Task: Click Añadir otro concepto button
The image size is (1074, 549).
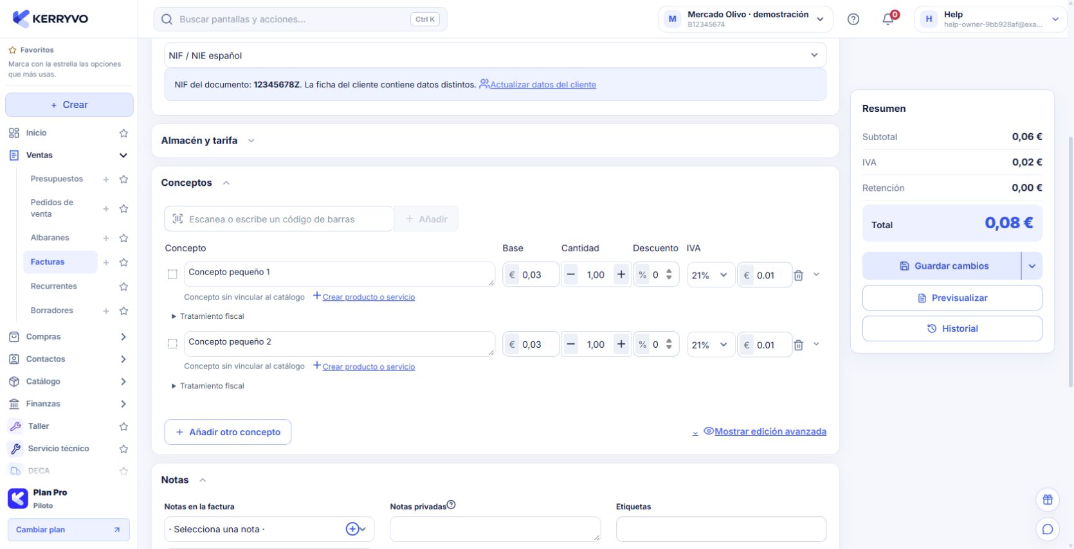Action: click(228, 432)
